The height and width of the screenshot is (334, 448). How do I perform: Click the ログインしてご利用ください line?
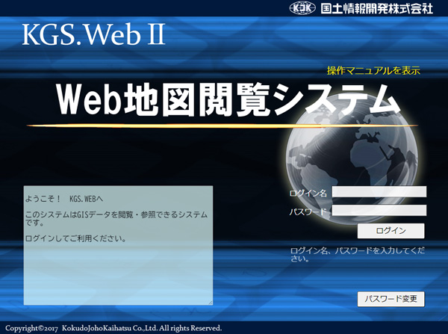click(75, 238)
